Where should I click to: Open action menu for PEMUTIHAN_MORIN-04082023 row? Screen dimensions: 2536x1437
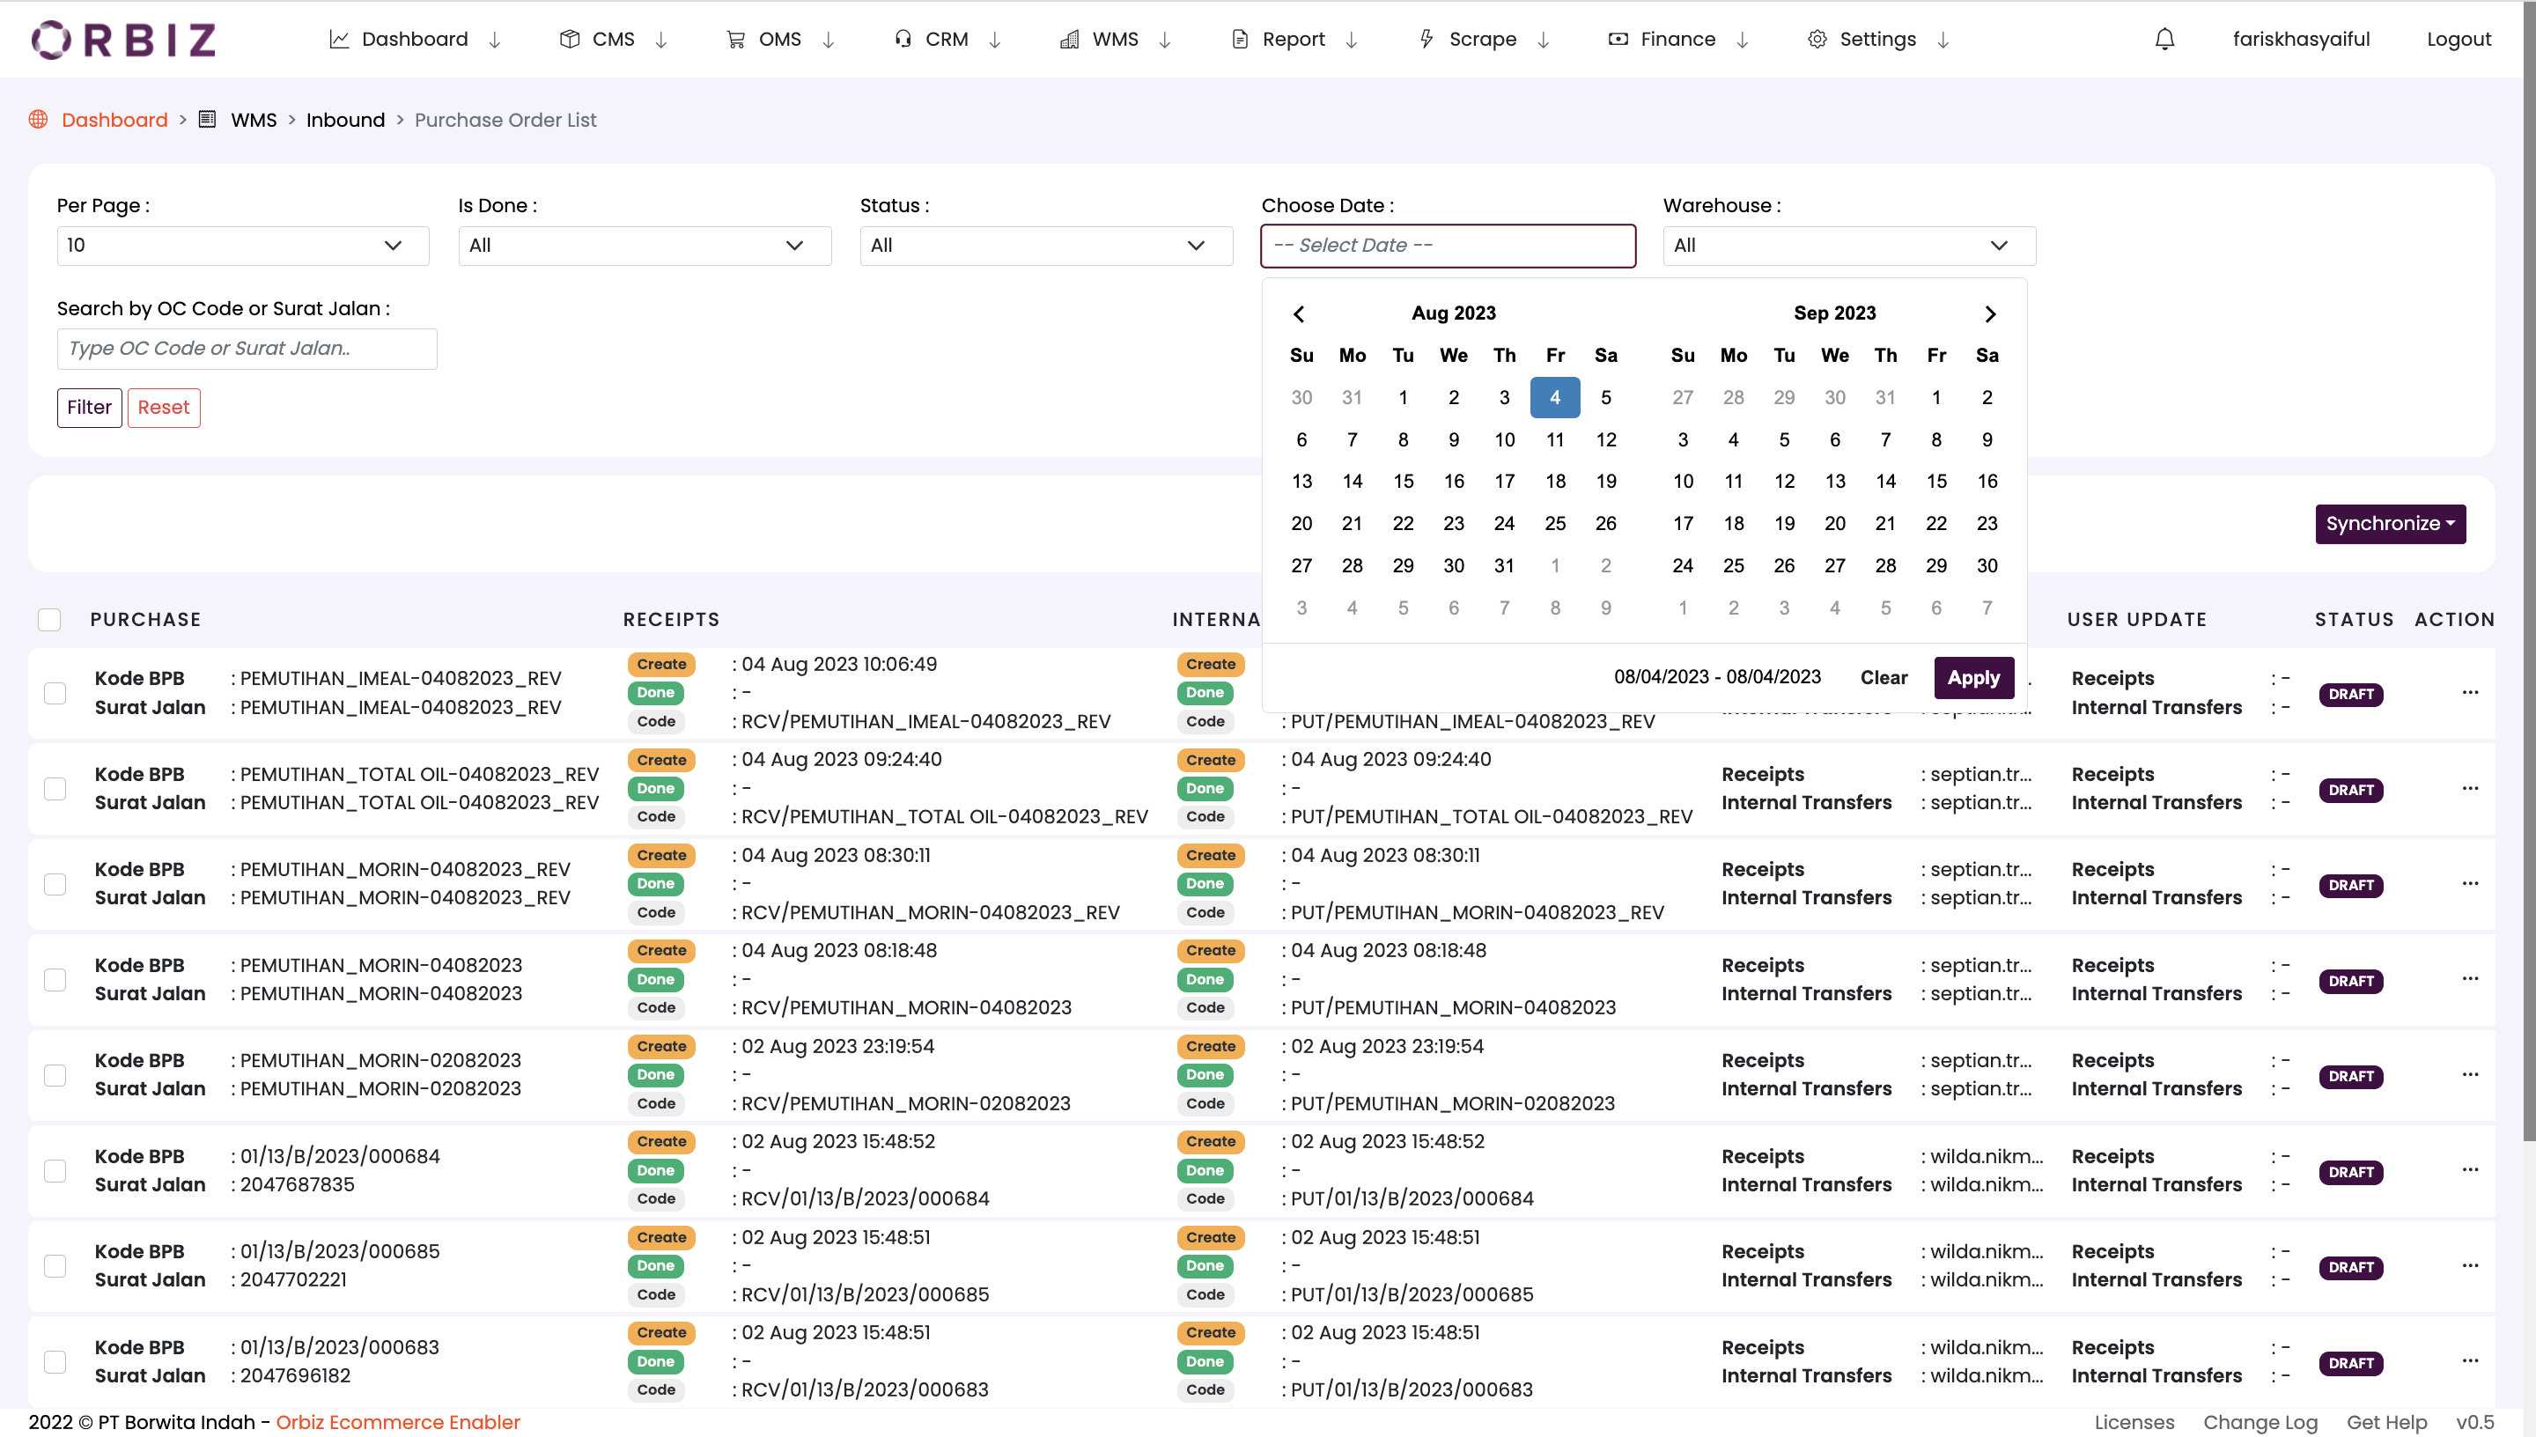pos(2470,978)
